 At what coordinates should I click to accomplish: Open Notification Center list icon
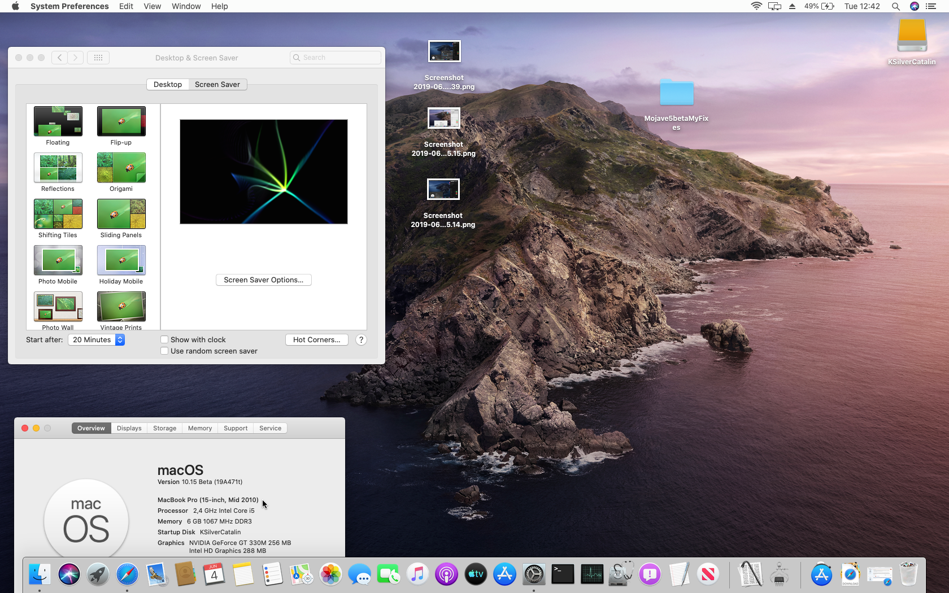coord(931,6)
